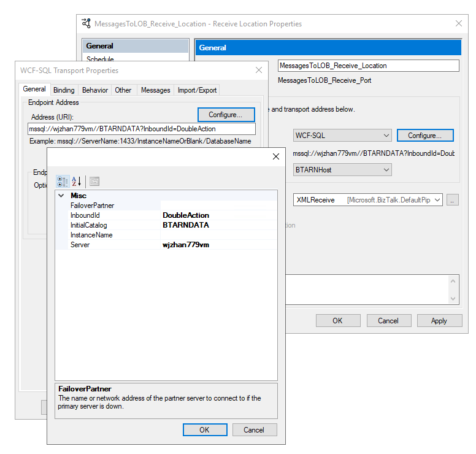The image size is (476, 454).
Task: Edit the Server value wjzhan779vm
Action: tap(218, 245)
